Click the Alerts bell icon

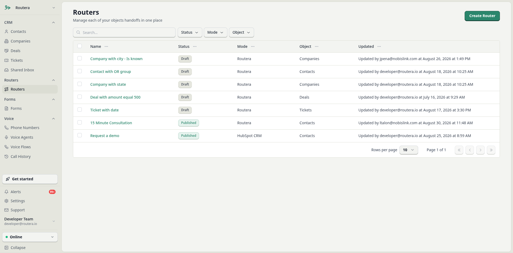pyautogui.click(x=6, y=192)
